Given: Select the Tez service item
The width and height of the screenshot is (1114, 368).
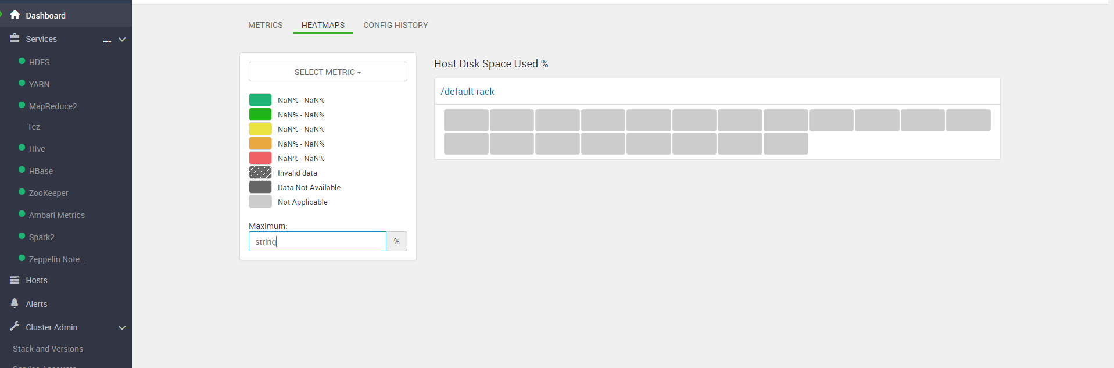Looking at the screenshot, I should pos(34,127).
